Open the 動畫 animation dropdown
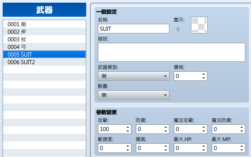The height and width of the screenshot is (157, 251). tap(134, 95)
